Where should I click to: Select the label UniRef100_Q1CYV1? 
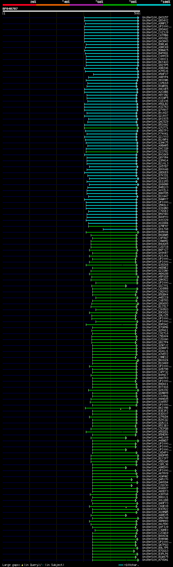click(x=155, y=286)
